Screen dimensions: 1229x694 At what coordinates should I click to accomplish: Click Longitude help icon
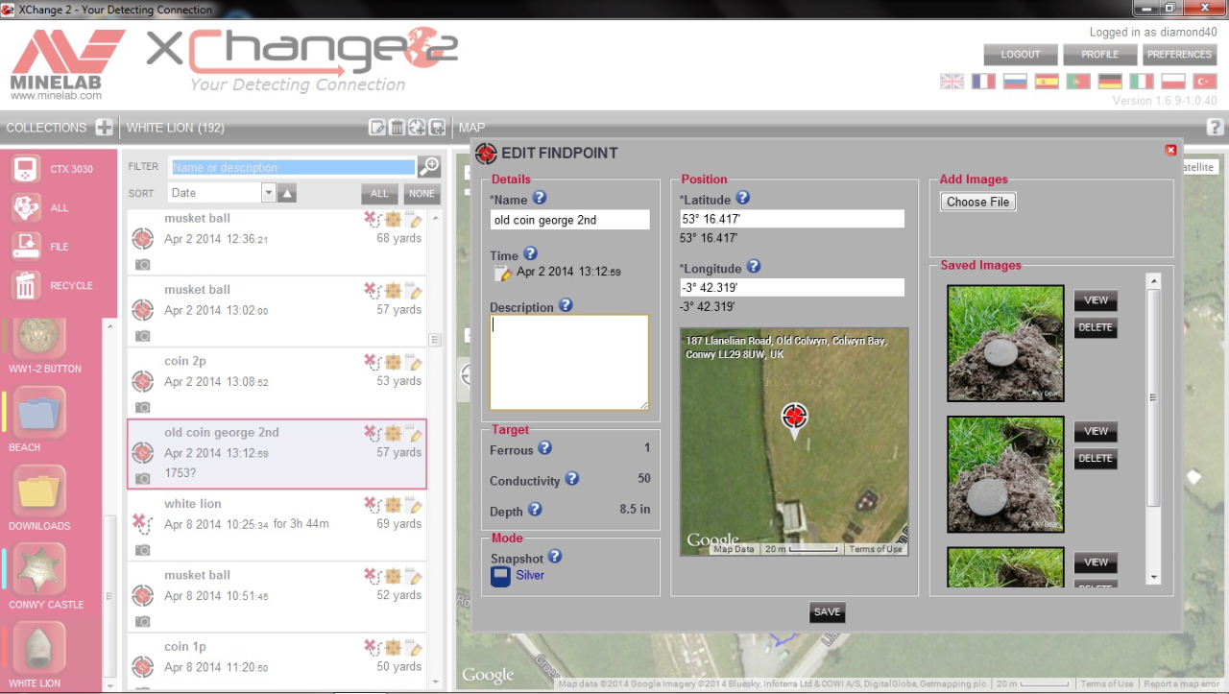click(x=754, y=267)
